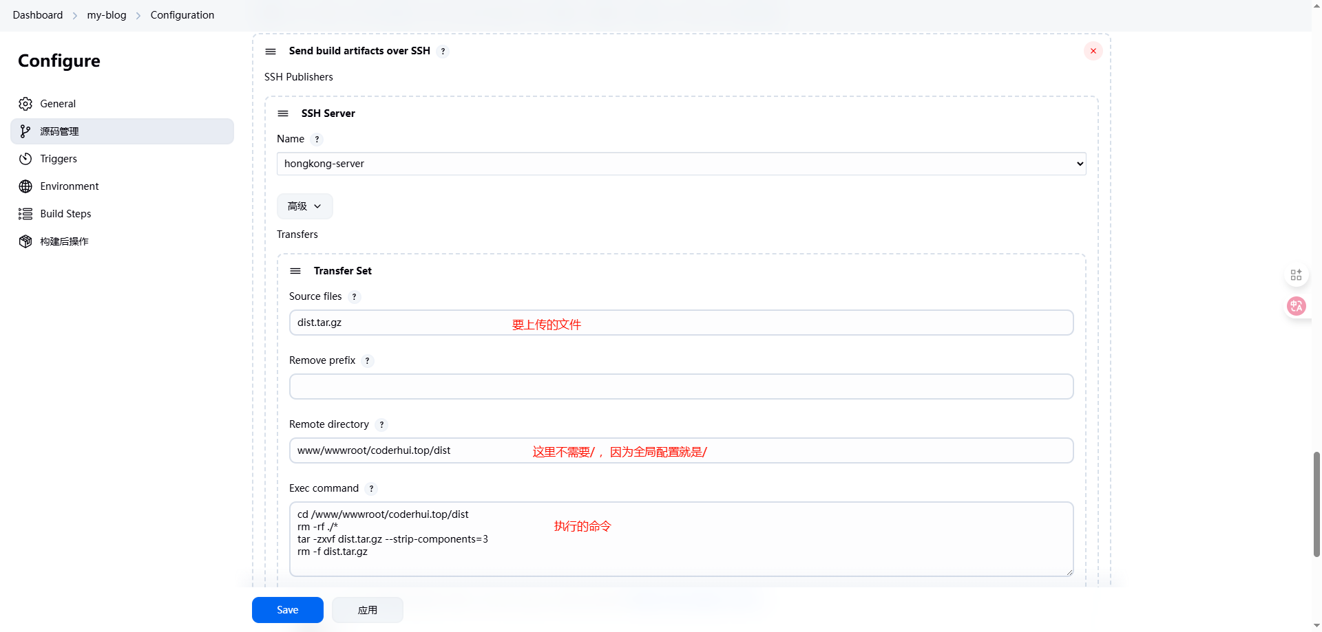Click the General gear icon in sidebar
Viewport: 1322px width, 632px height.
pyautogui.click(x=25, y=104)
